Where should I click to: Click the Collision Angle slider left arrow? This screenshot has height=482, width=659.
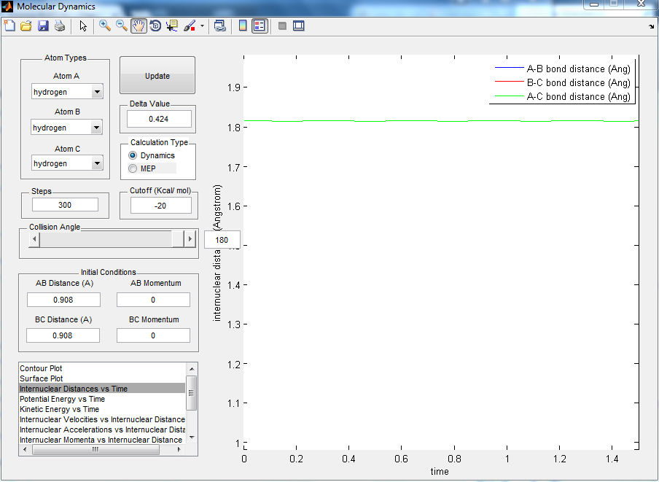(x=34, y=239)
